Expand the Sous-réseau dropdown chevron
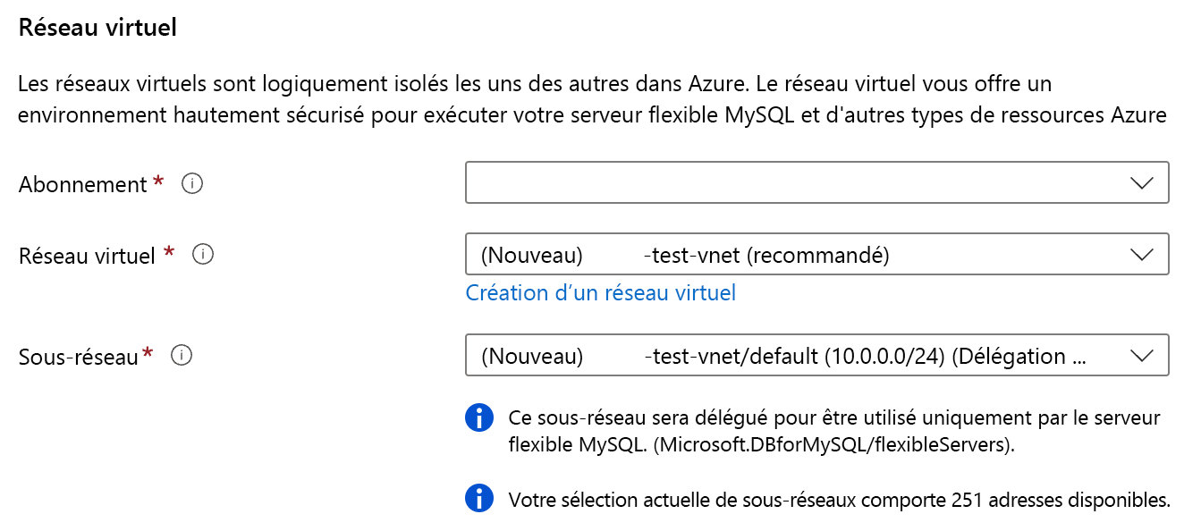This screenshot has width=1184, height=531. coord(1142,356)
